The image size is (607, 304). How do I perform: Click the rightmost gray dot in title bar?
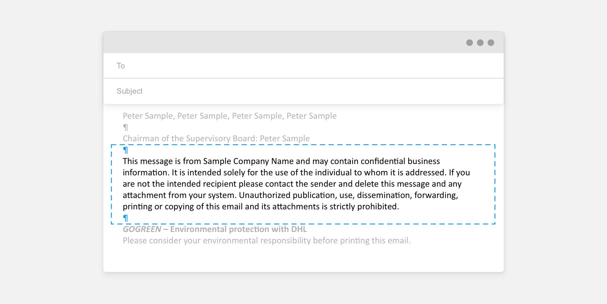(491, 43)
